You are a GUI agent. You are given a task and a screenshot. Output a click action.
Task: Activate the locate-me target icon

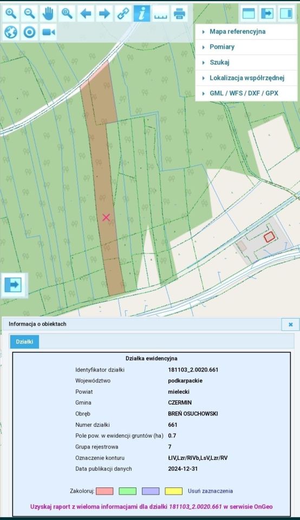29,32
